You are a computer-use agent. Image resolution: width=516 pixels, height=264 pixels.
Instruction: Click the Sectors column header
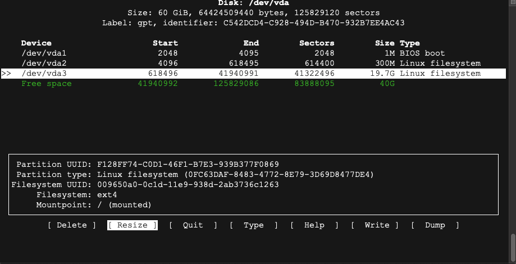(317, 43)
